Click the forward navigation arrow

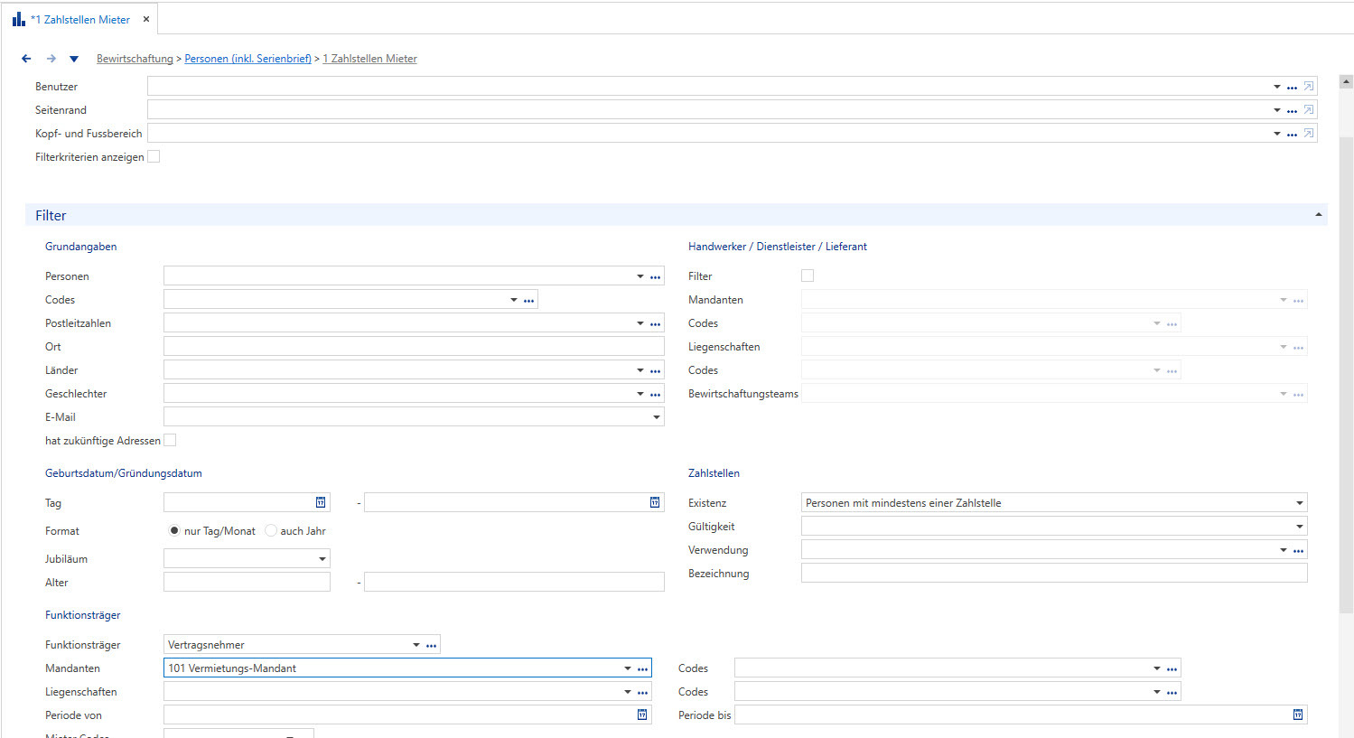pyautogui.click(x=51, y=59)
